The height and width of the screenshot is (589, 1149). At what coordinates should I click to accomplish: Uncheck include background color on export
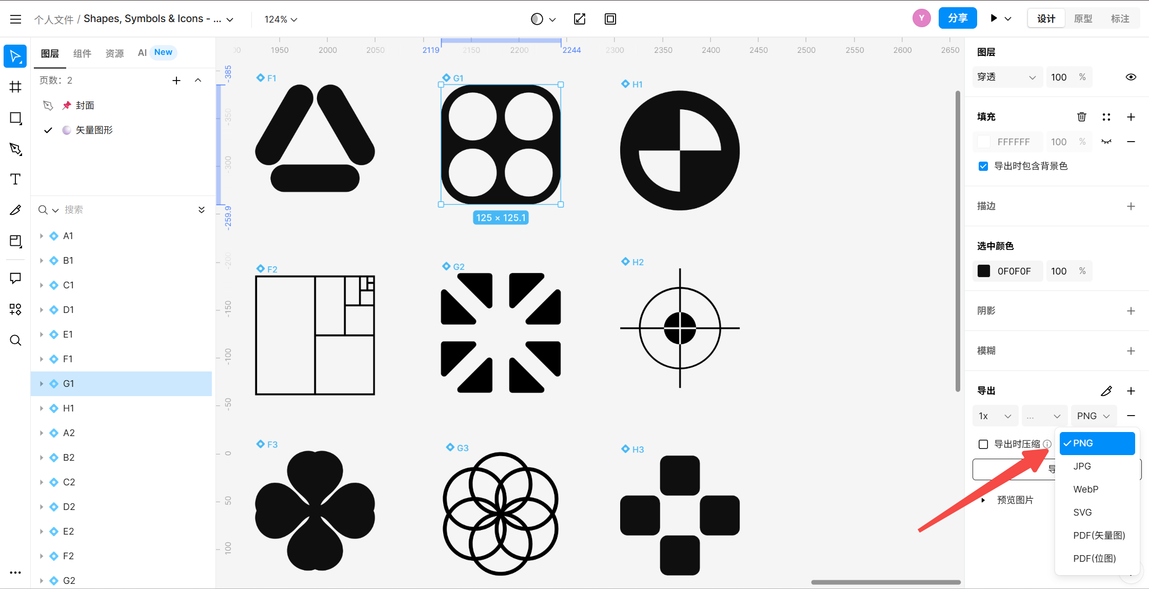983,166
